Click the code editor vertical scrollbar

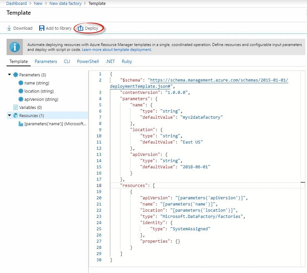point(303,169)
